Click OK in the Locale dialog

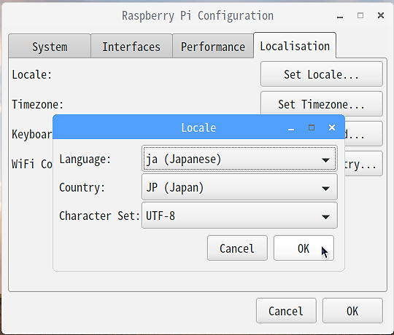point(304,248)
